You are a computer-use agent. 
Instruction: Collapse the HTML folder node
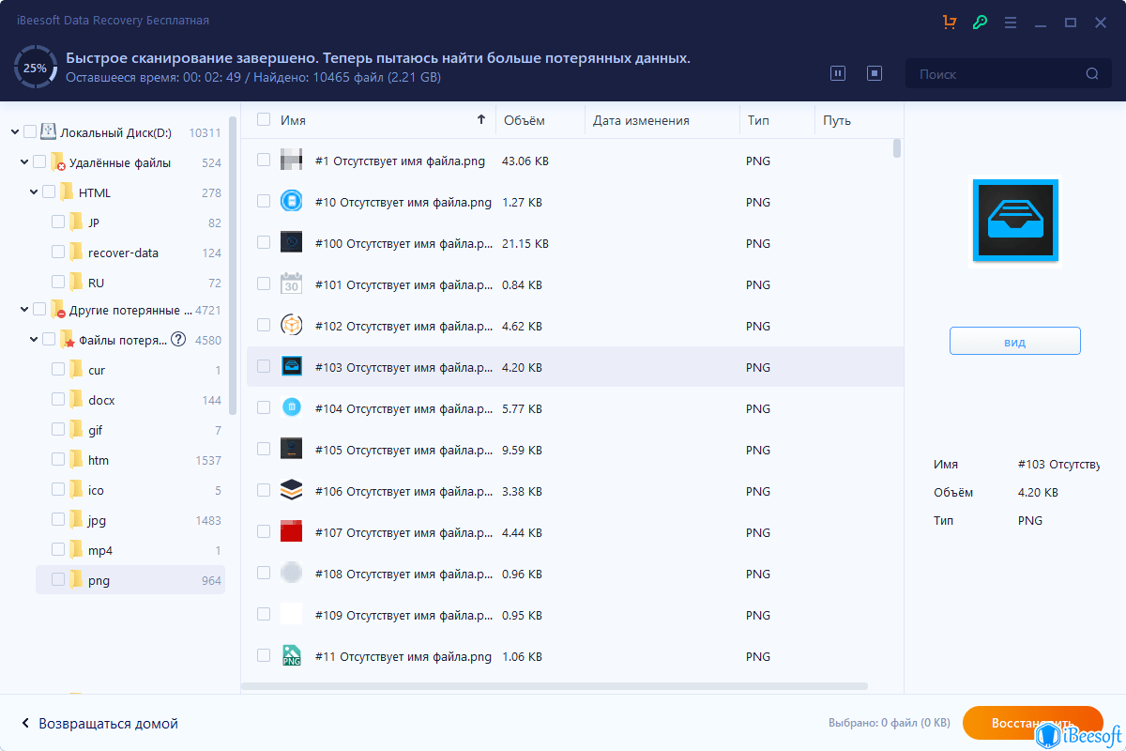click(x=34, y=192)
